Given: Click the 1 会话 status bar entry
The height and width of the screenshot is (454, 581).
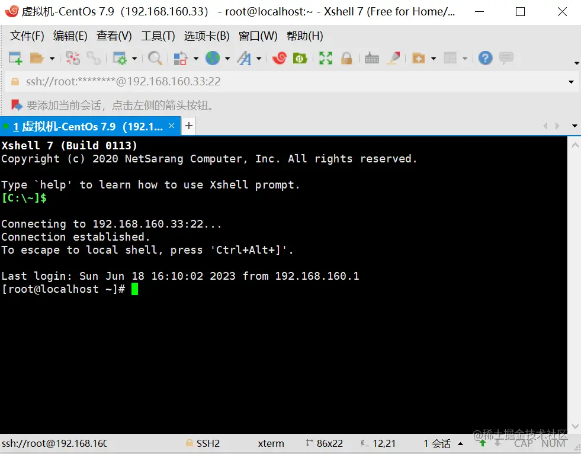Looking at the screenshot, I should [437, 443].
